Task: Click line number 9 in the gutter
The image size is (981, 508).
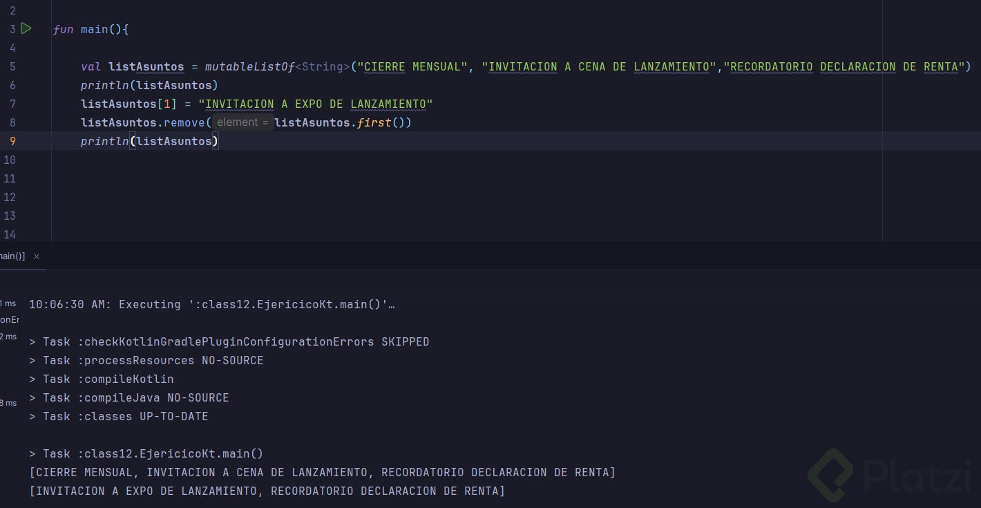Action: click(x=12, y=141)
